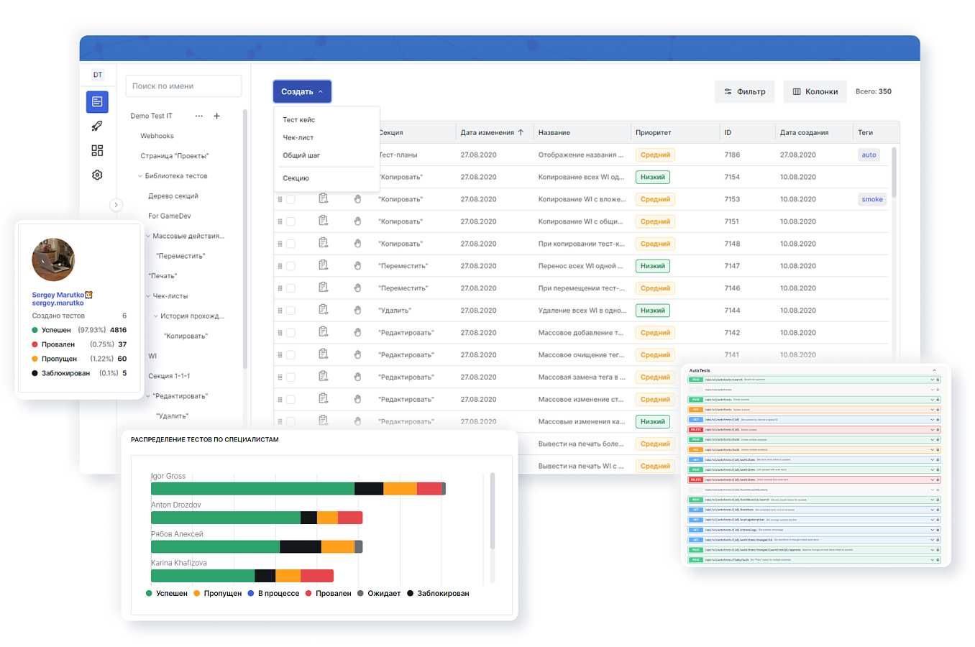Collapse the Auto Tests API section
Viewport: 975px width, 647px height.
click(935, 370)
